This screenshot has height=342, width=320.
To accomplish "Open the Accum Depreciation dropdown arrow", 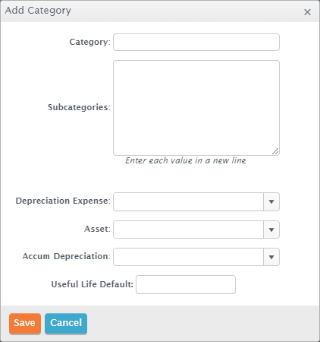I will click(271, 257).
